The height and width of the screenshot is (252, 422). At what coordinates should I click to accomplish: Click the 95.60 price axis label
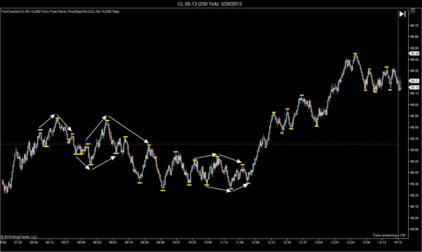coord(414,150)
